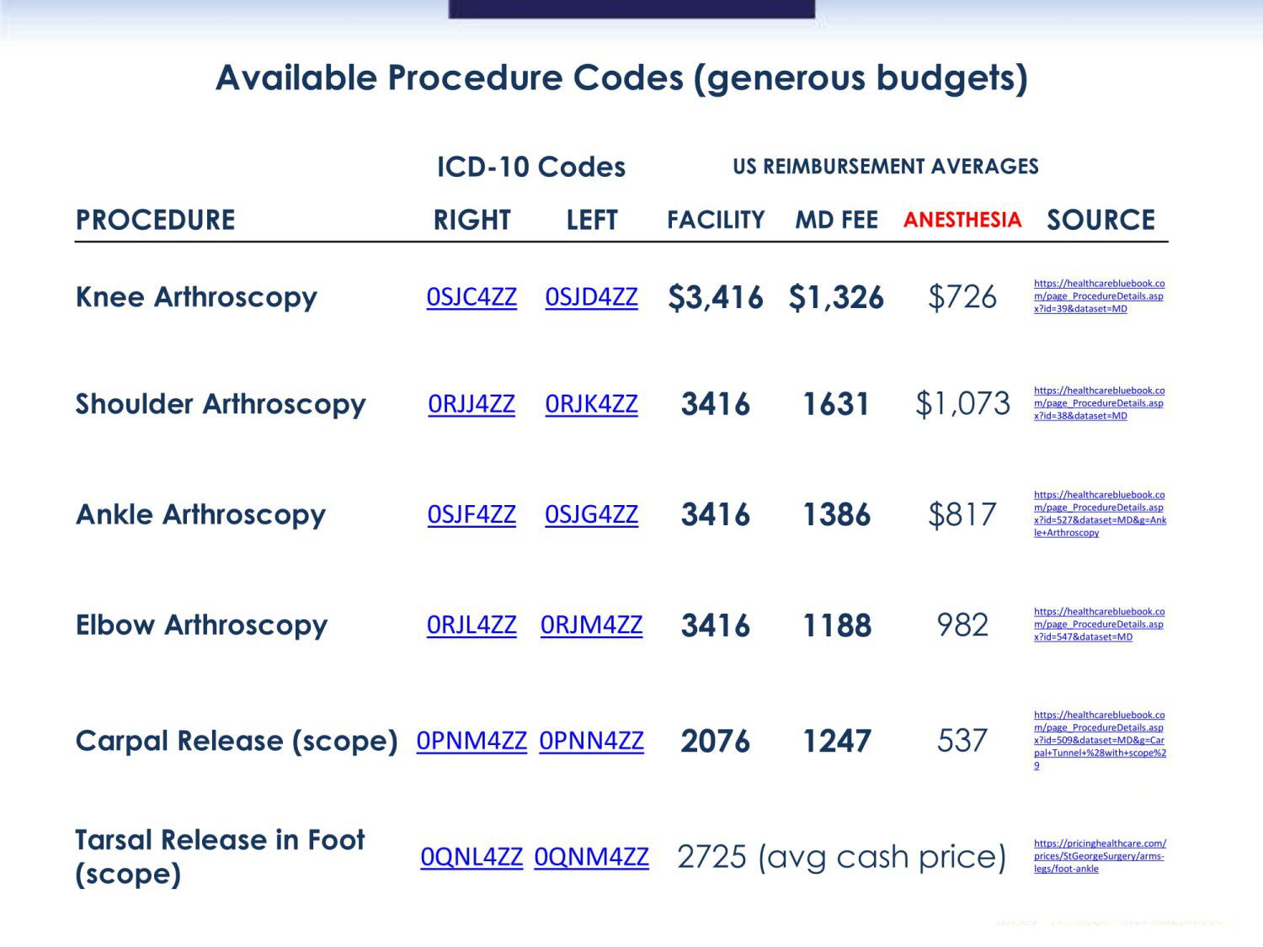Click the 0RJJ4ZZ right shoulder code
This screenshot has height=947, width=1263.
(472, 404)
